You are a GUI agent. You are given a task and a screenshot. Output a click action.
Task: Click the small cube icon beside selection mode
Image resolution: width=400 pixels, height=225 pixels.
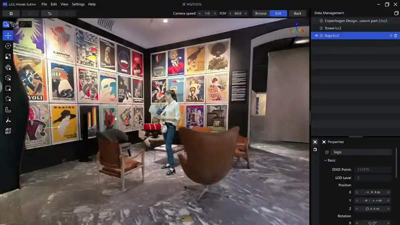(13, 24)
